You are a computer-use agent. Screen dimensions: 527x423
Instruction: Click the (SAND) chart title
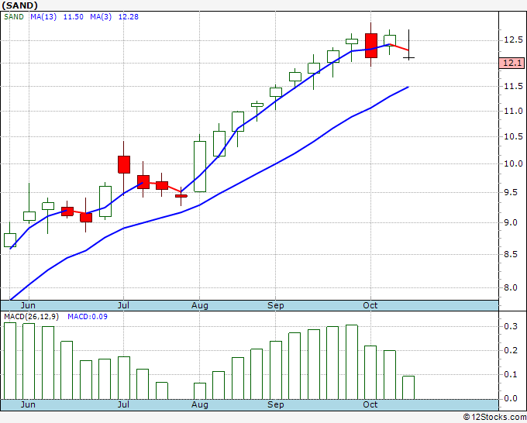(x=20, y=5)
